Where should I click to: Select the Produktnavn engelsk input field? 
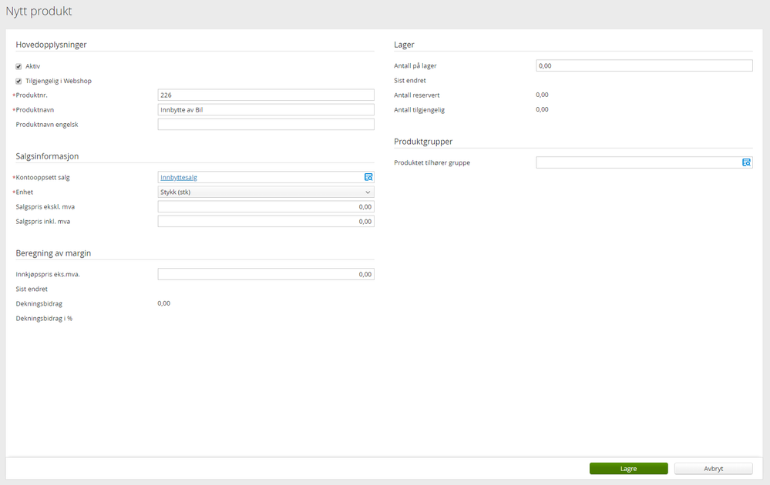[x=266, y=124]
